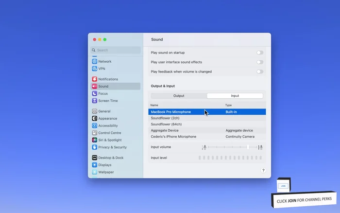Choose Cederic's iPhone Microphone input
Screen dimensions: 340x213
click(x=173, y=137)
